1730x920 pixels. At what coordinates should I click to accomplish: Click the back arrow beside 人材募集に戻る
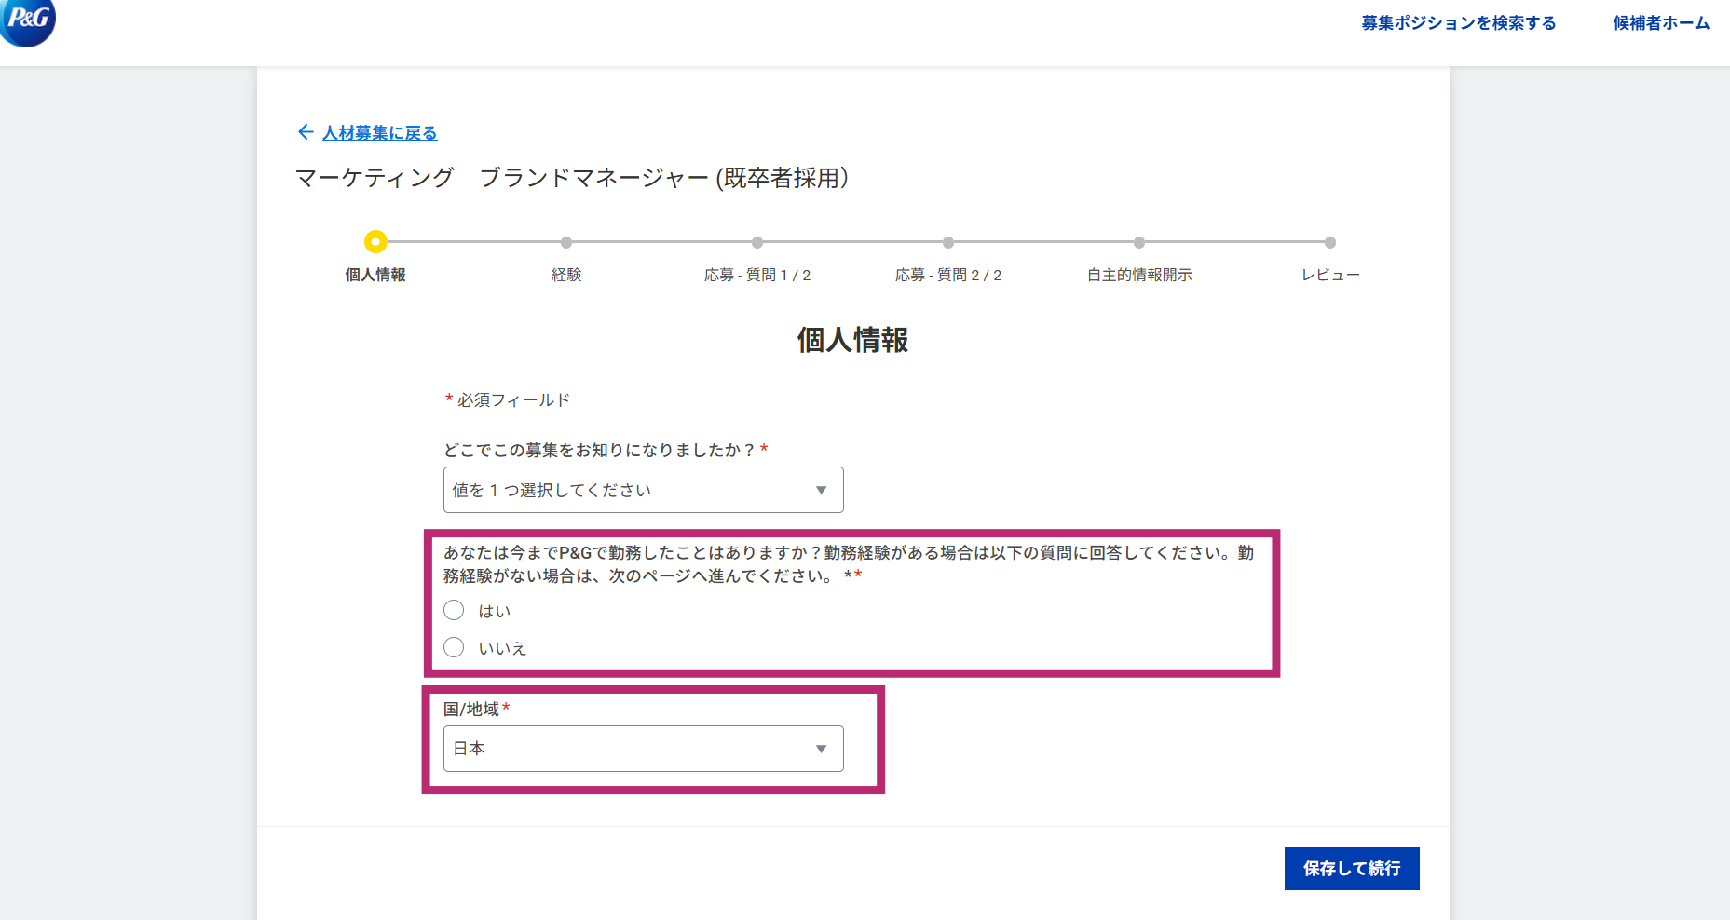coord(305,132)
